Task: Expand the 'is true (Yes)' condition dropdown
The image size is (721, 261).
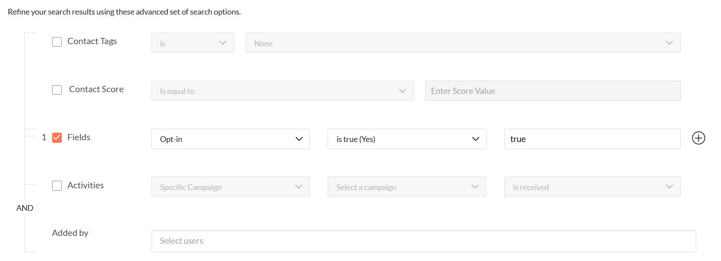Action: coord(406,139)
